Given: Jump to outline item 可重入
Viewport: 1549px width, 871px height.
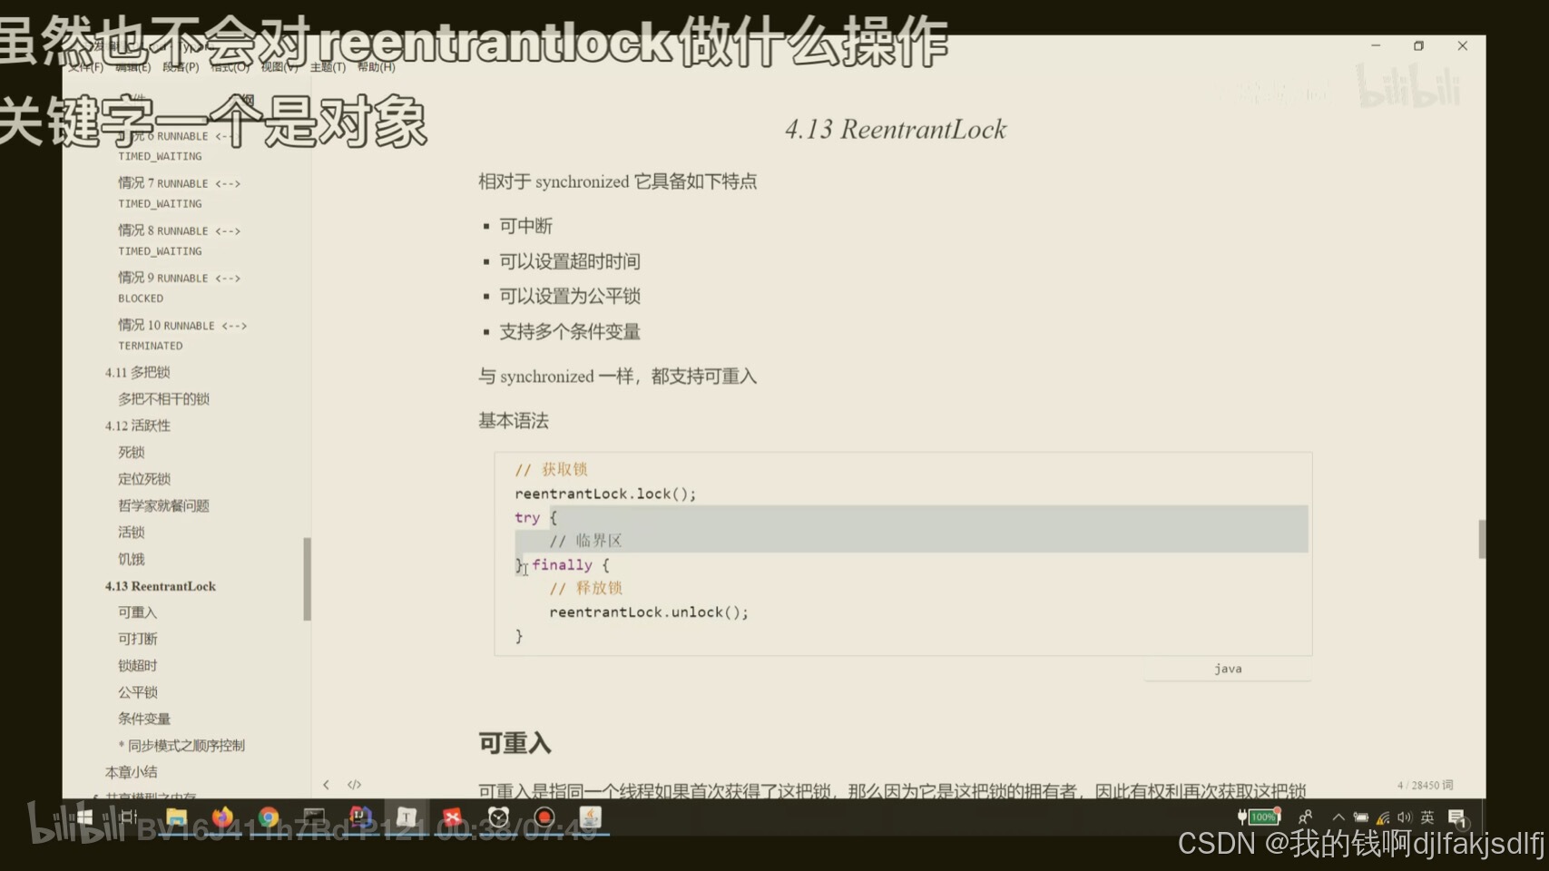Looking at the screenshot, I should pos(137,612).
